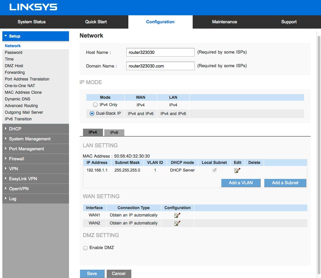321x278 pixels.
Task: Collapse the Setup sidebar section
Action: pos(35,36)
